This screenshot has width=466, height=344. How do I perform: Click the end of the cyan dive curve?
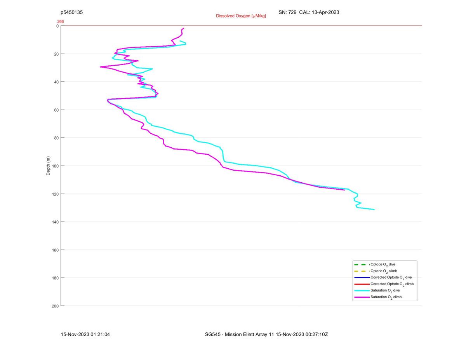(374, 210)
